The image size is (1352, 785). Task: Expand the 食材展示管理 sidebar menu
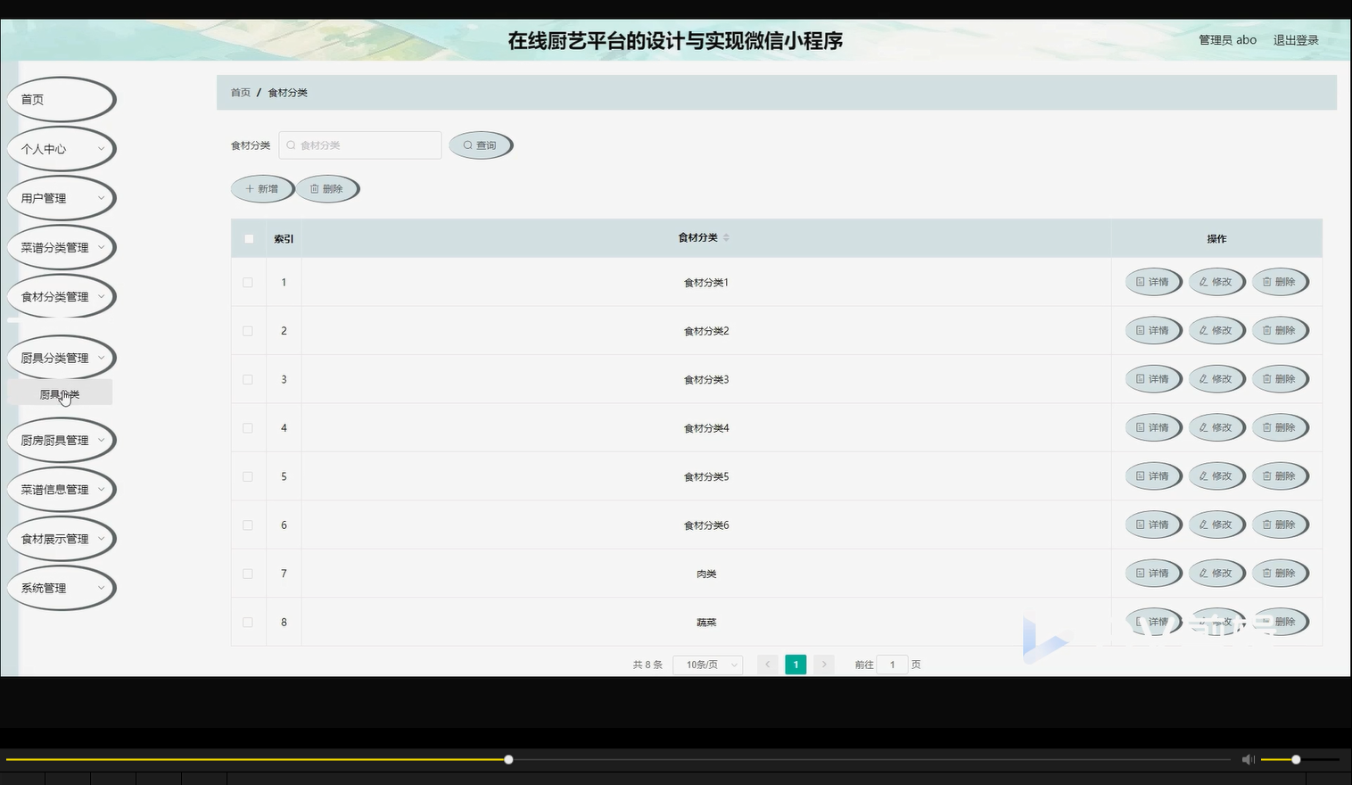tap(62, 539)
